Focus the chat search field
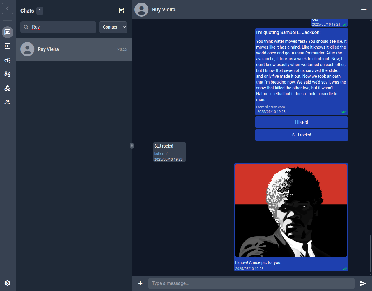 point(61,27)
